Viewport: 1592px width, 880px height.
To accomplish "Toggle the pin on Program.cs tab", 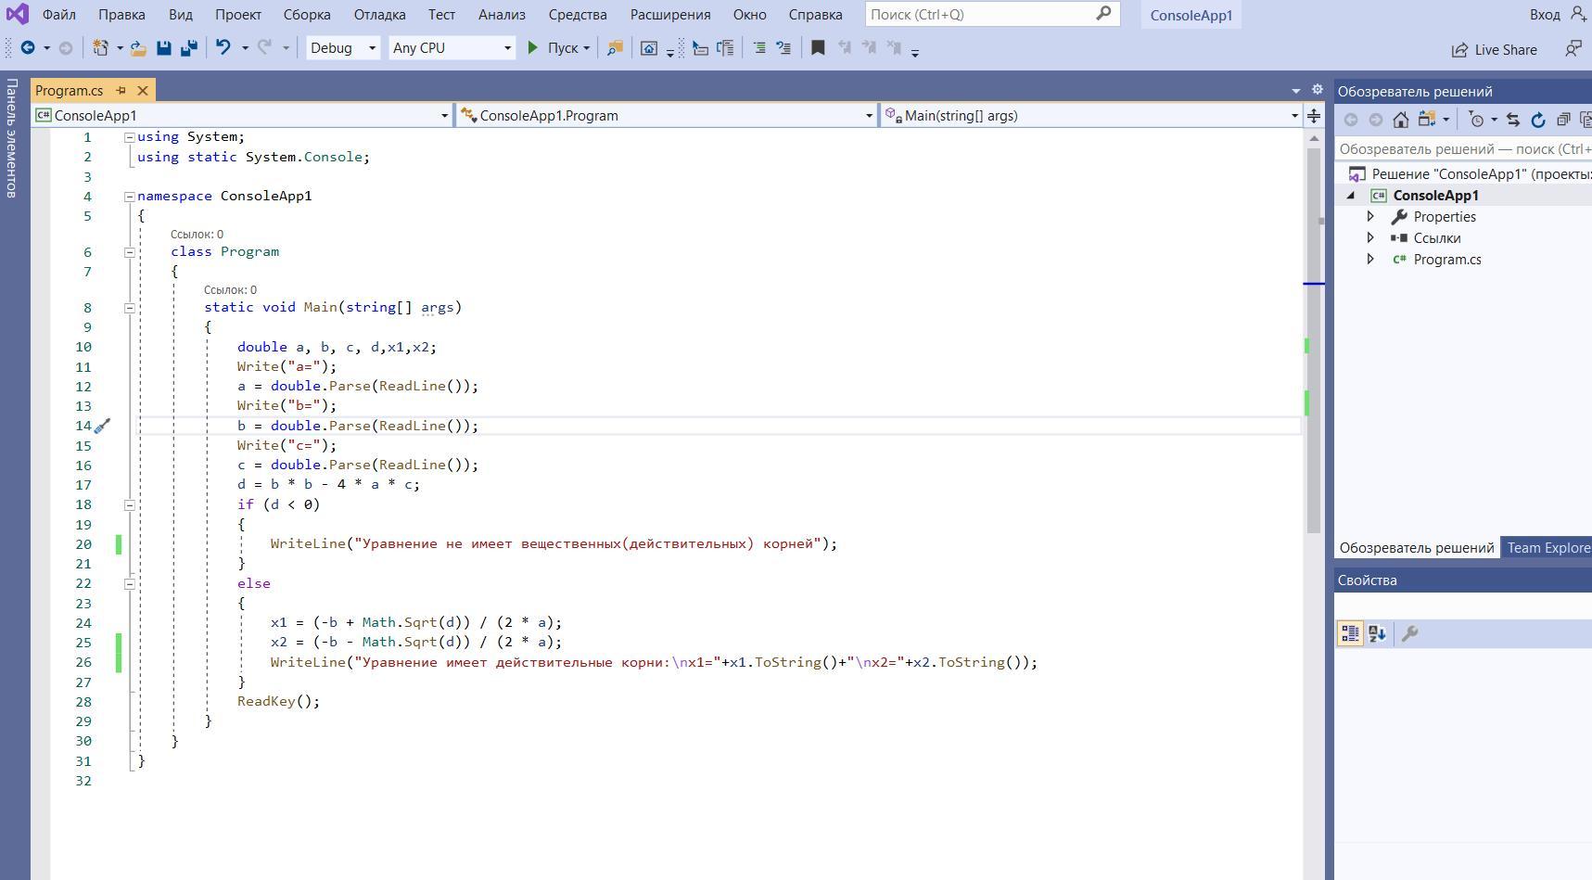I will coord(121,90).
